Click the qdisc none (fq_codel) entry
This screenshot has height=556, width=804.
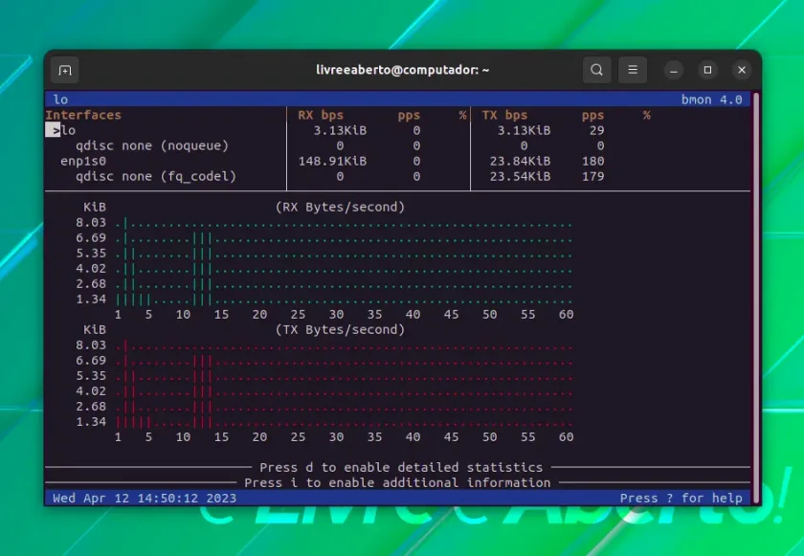156,176
